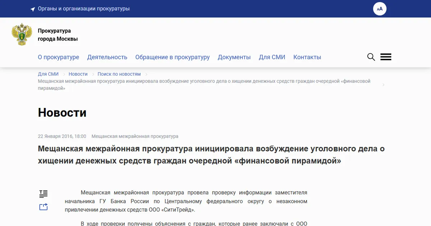Image resolution: width=431 pixels, height=226 pixels.
Task: Open 'Обращение в прокуратуру' menu item
Action: (172, 57)
